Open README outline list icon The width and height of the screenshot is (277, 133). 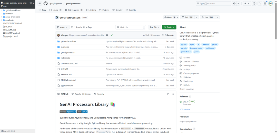click(173, 94)
